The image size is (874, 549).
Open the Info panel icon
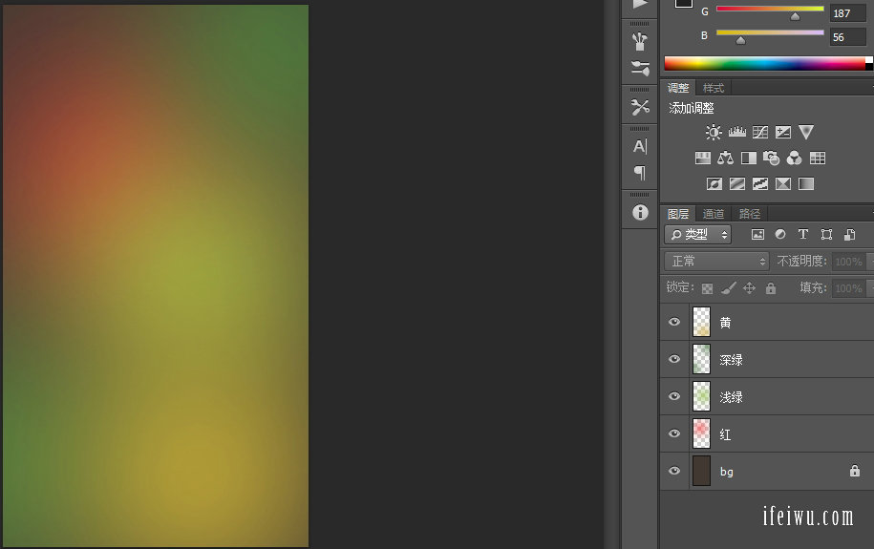point(640,212)
